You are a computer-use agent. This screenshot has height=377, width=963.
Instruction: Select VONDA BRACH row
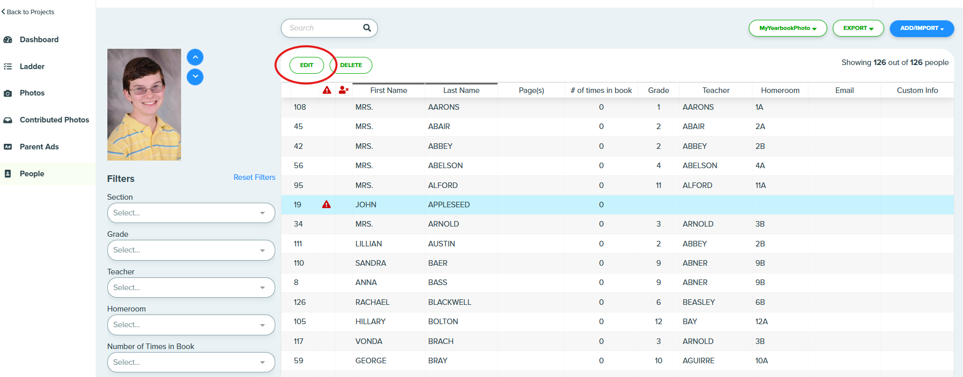click(x=617, y=341)
